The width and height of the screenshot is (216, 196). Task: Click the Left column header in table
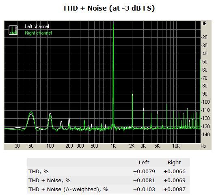144,163
